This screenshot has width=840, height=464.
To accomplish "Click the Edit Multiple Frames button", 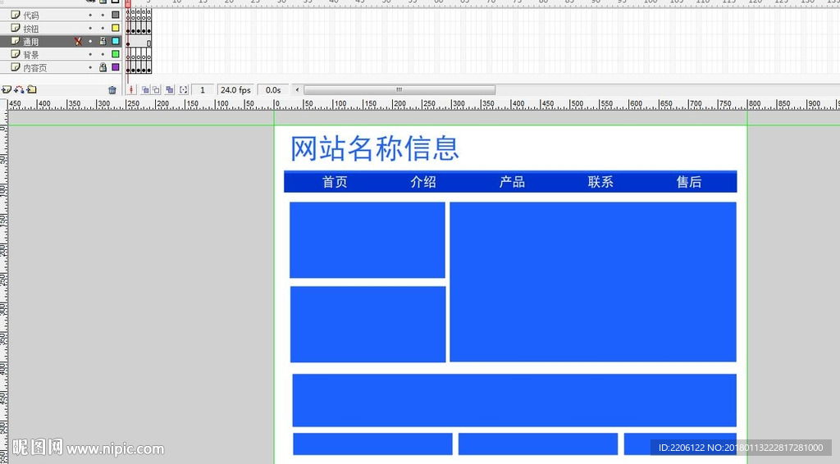I will [x=169, y=90].
